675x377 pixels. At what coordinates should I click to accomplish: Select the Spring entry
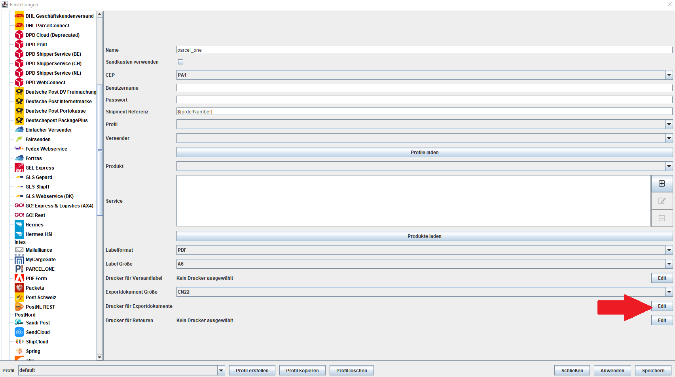[33, 351]
